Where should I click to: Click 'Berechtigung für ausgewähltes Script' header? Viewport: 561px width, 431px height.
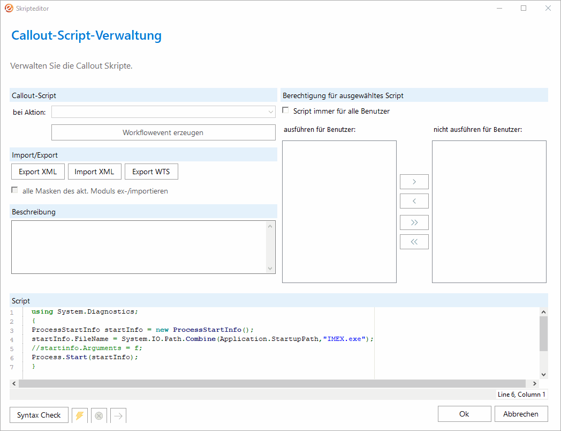point(414,95)
